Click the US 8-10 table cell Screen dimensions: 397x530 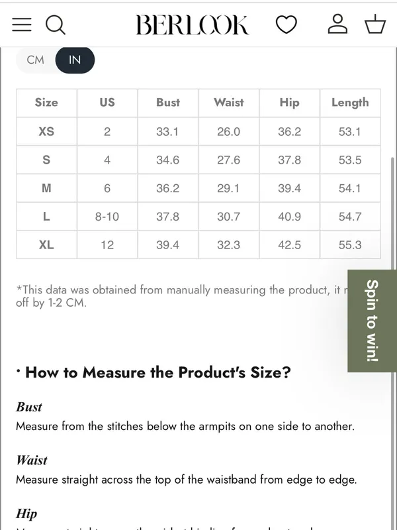pos(107,217)
